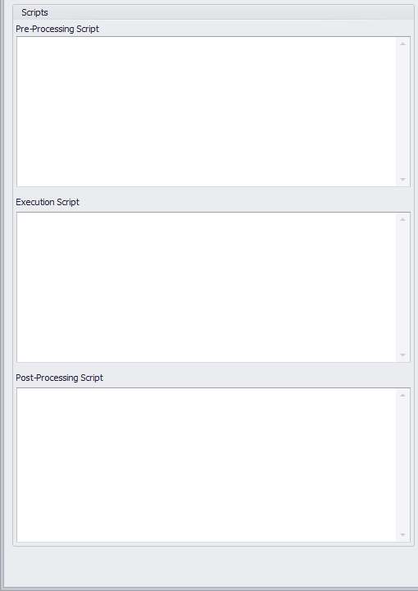Click the down arrow of Pre-Processing Script scrollbar
418x591 pixels.
[402, 180]
